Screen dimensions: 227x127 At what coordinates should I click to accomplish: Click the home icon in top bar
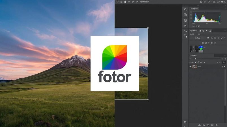(201, 2)
